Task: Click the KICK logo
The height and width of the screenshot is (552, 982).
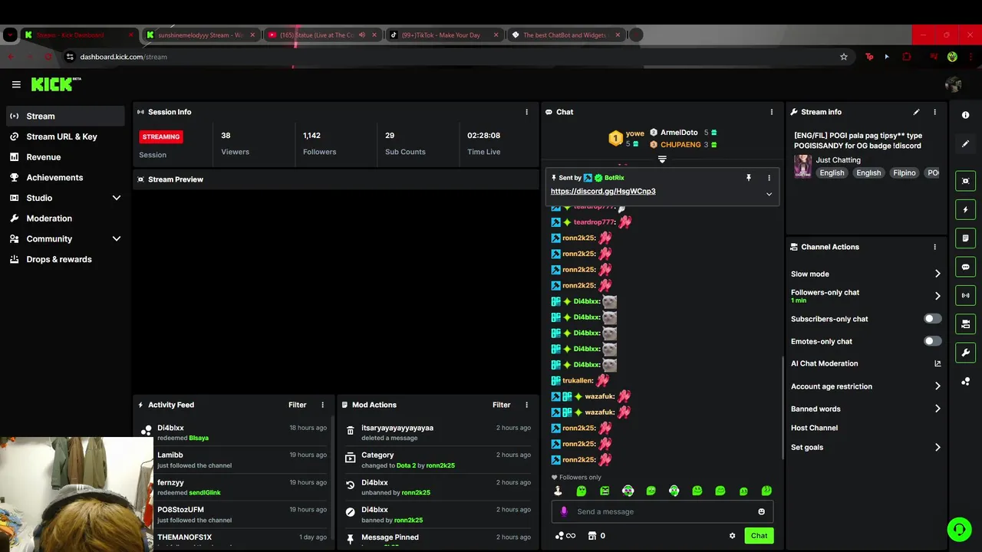Action: [55, 84]
